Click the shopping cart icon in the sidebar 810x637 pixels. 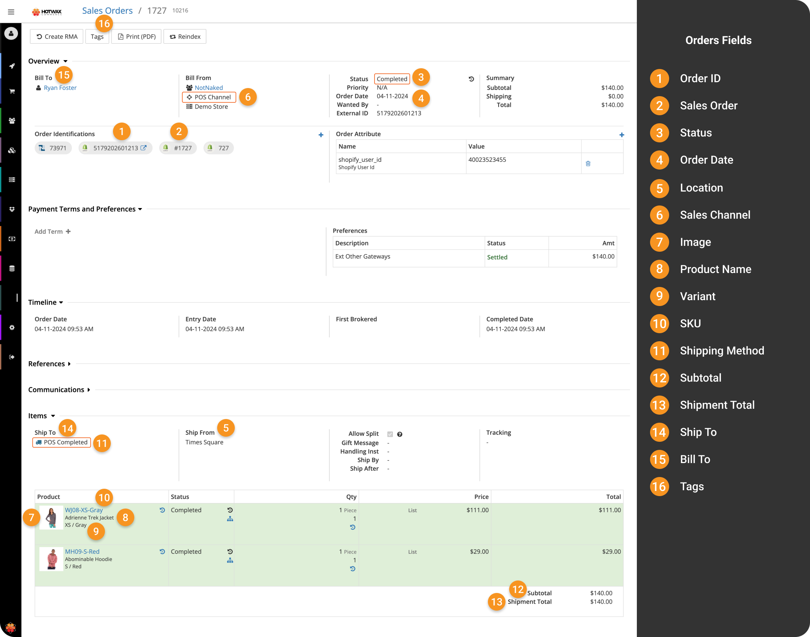12,91
